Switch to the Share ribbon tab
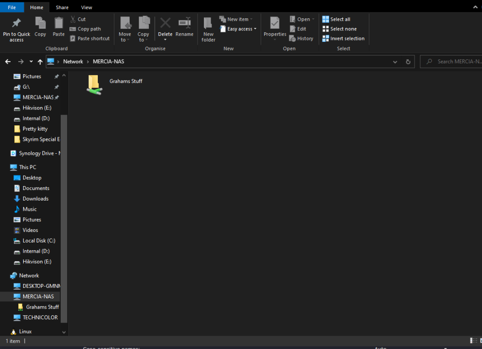 62,7
